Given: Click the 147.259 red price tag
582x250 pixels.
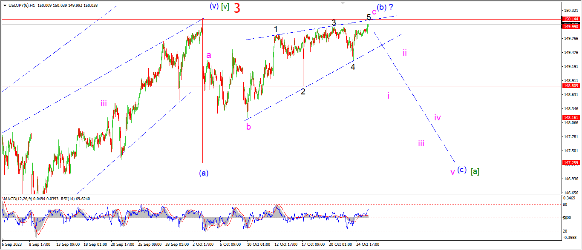Looking at the screenshot, I should pos(571,163).
